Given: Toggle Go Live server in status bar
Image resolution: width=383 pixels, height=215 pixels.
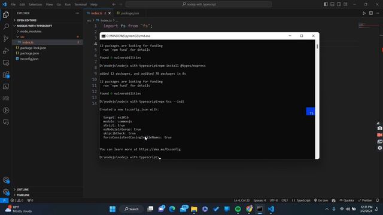Looking at the screenshot, I should tap(321, 201).
